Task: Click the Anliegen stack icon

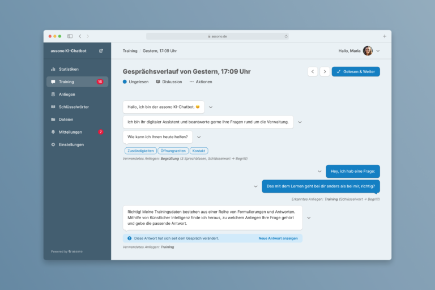Action: [x=53, y=95]
